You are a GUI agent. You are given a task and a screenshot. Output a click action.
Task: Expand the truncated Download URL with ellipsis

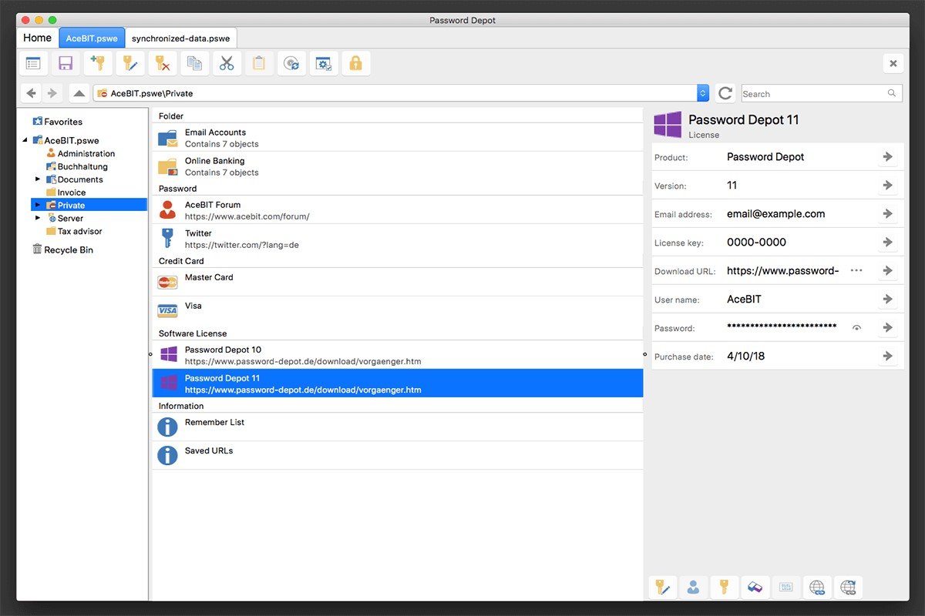(856, 271)
